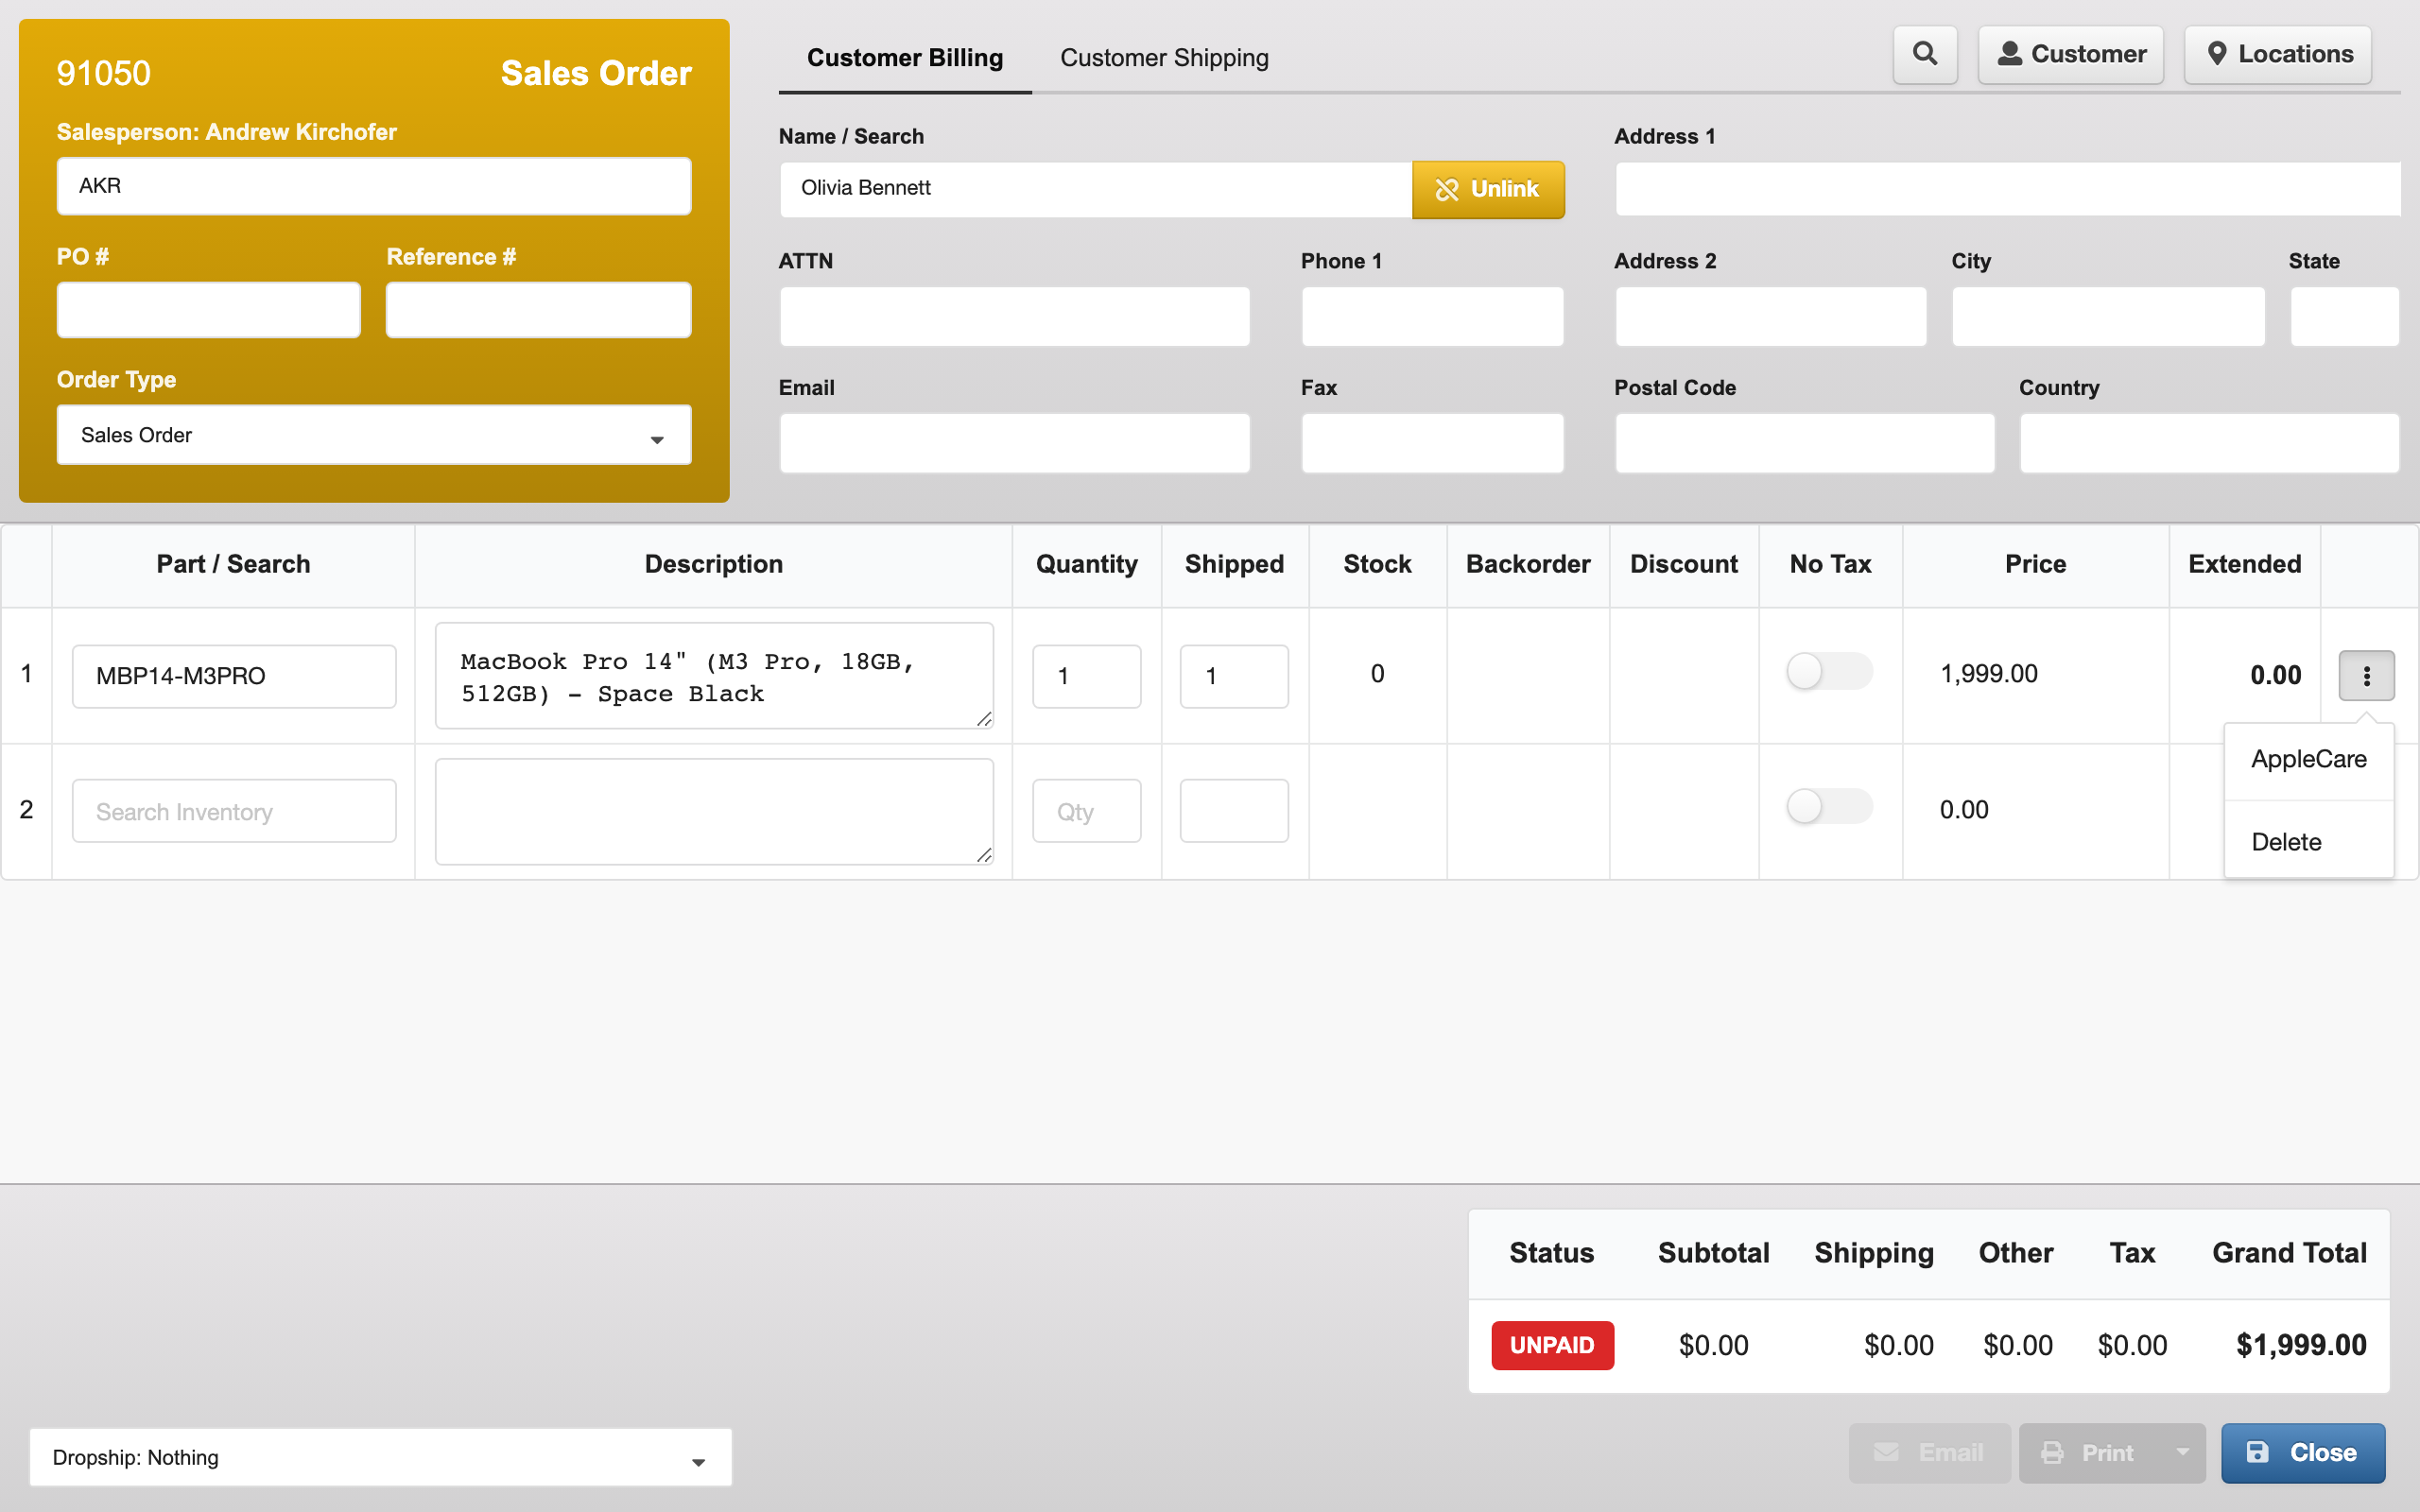This screenshot has height=1512, width=2420.
Task: Click the $1,999.00 Grand Total value
Action: pos(2301,1345)
